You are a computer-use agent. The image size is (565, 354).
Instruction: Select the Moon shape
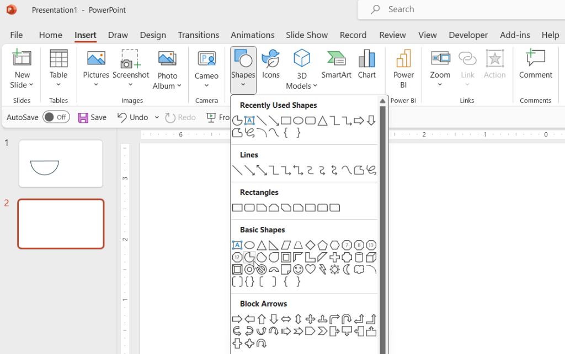pos(347,269)
